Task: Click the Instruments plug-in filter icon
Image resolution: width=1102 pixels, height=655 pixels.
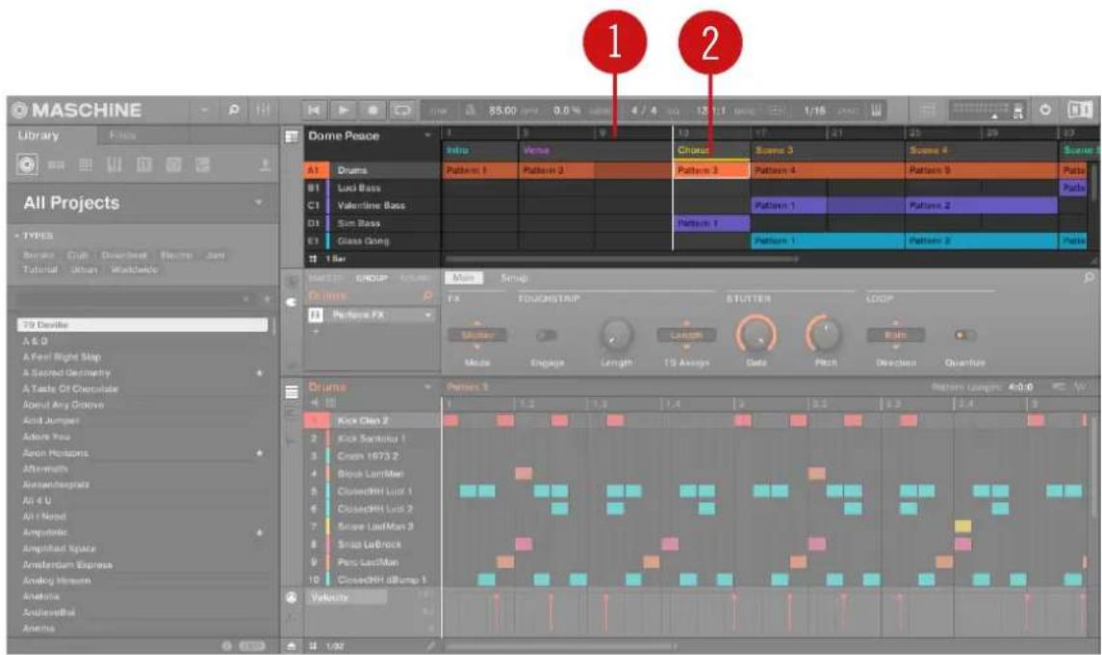Action: coord(114,164)
